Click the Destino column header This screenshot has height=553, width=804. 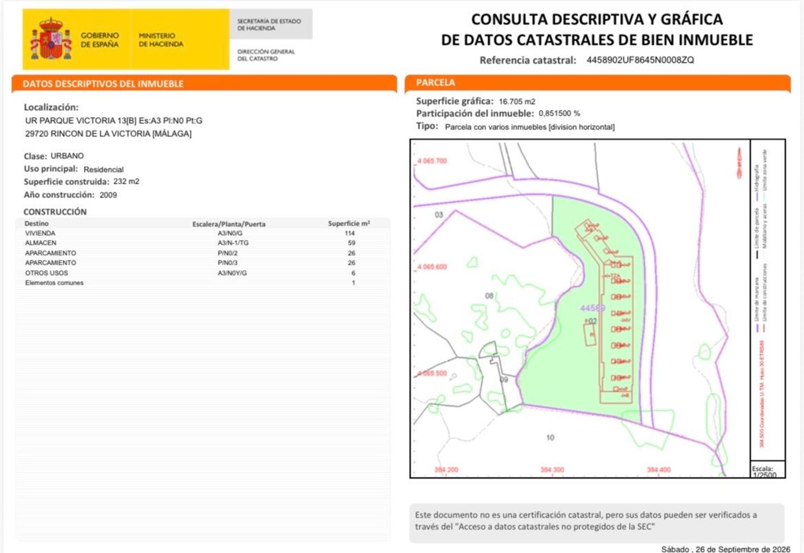point(36,223)
